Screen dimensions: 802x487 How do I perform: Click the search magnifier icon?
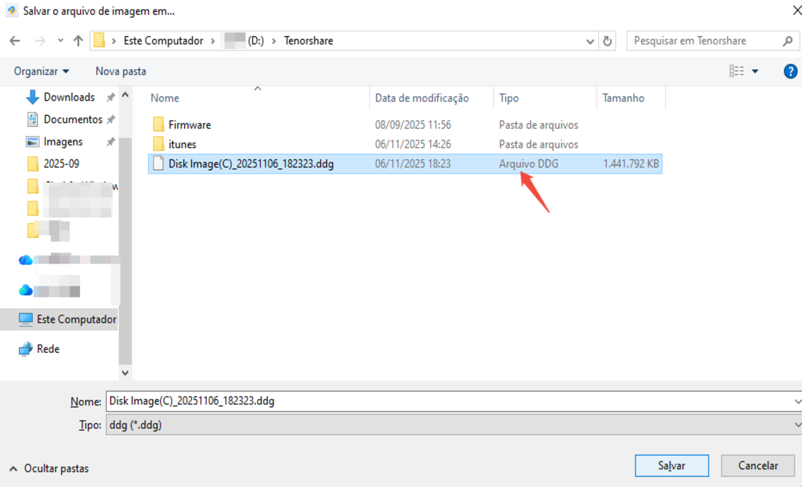[789, 41]
